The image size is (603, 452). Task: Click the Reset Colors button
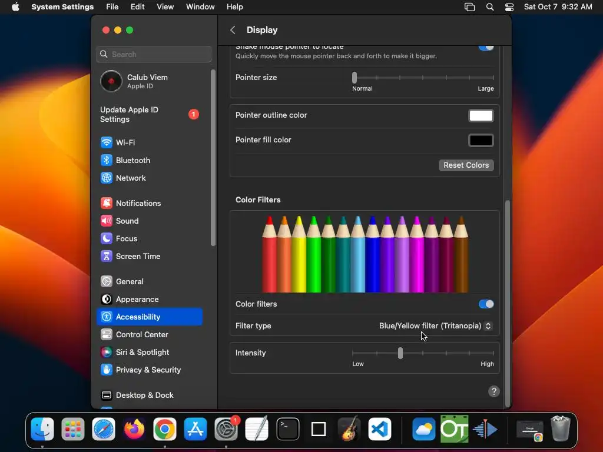pos(466,165)
